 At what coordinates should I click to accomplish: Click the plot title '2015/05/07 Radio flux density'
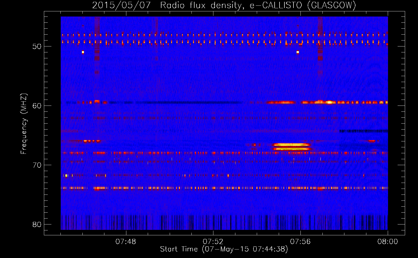(x=168, y=5)
